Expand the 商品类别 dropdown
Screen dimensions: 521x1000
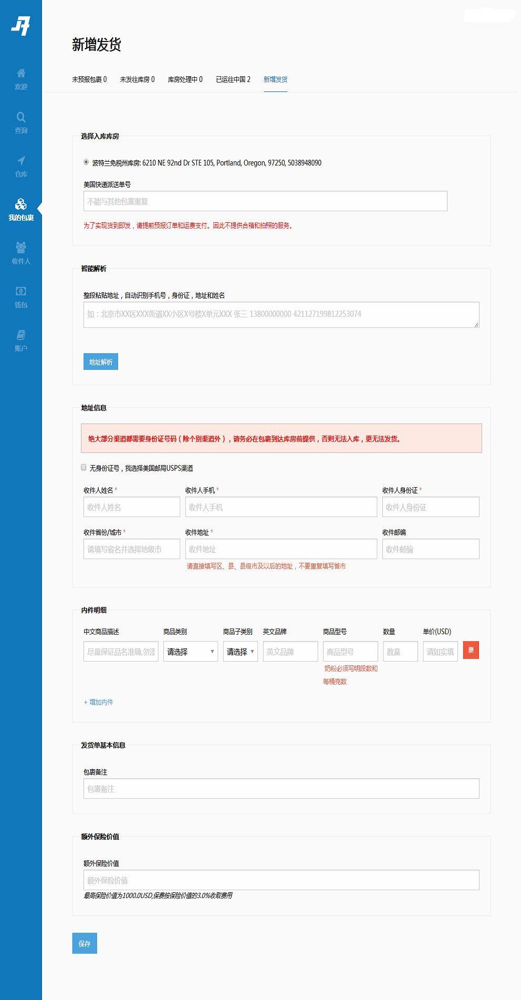(x=190, y=652)
